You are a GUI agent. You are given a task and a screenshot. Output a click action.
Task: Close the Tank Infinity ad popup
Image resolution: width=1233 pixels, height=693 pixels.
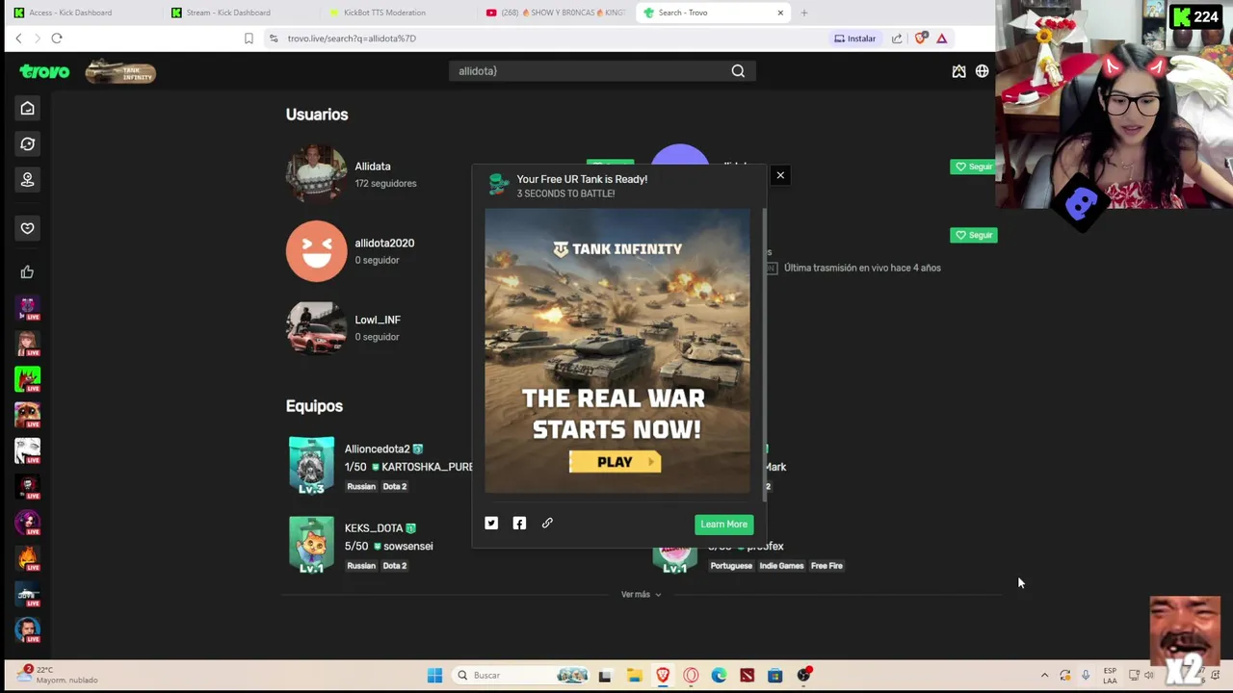(780, 175)
